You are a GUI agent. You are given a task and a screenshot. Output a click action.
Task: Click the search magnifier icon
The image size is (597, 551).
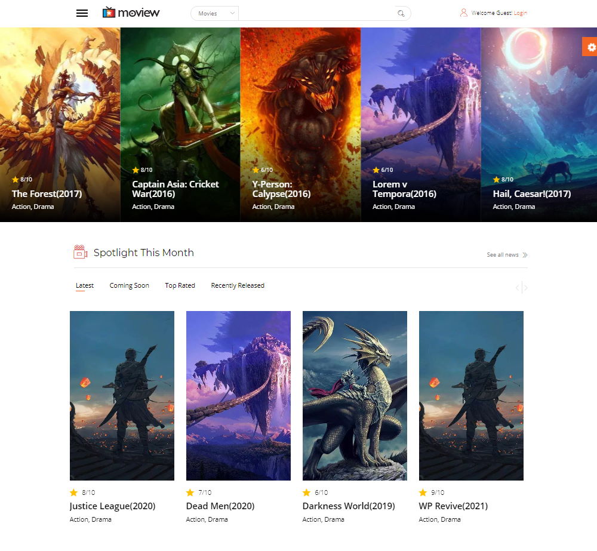[401, 13]
